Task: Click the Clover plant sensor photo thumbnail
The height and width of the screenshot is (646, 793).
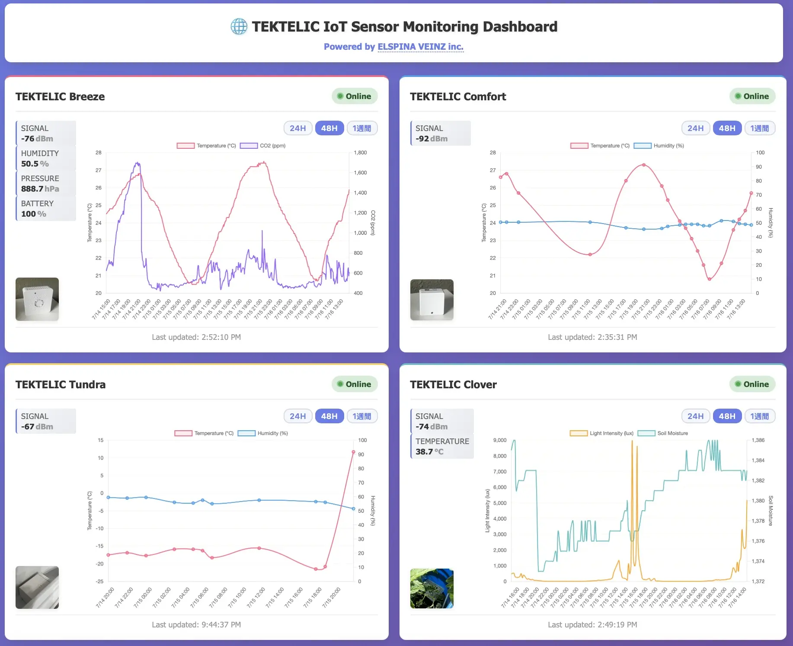Action: click(432, 588)
